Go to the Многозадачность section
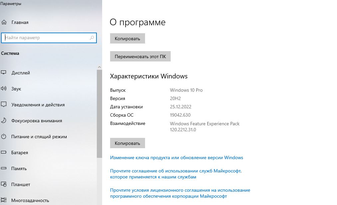 point(30,200)
